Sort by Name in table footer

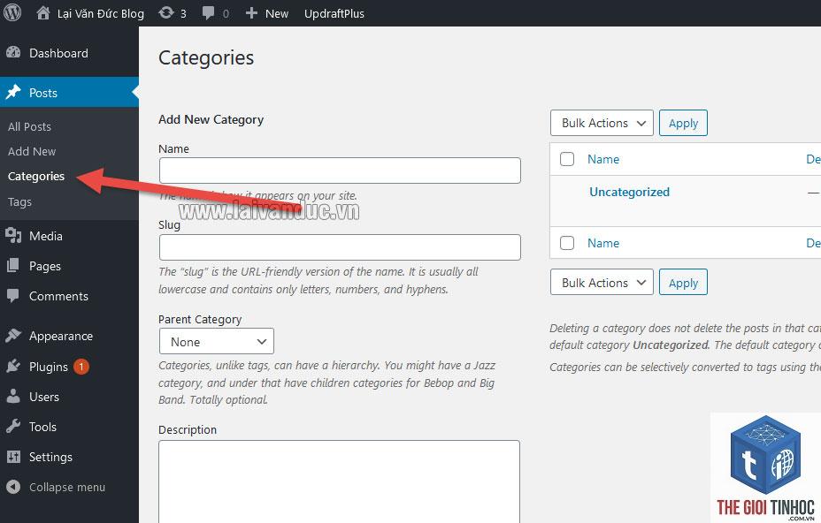pos(603,243)
